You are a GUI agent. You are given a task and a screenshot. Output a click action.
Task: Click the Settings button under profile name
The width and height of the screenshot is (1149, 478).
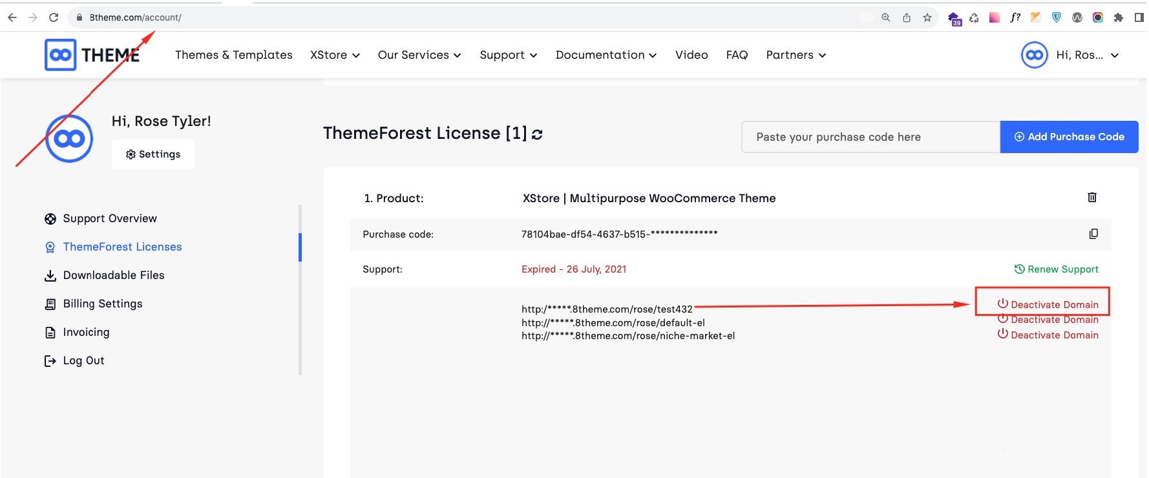pyautogui.click(x=153, y=154)
